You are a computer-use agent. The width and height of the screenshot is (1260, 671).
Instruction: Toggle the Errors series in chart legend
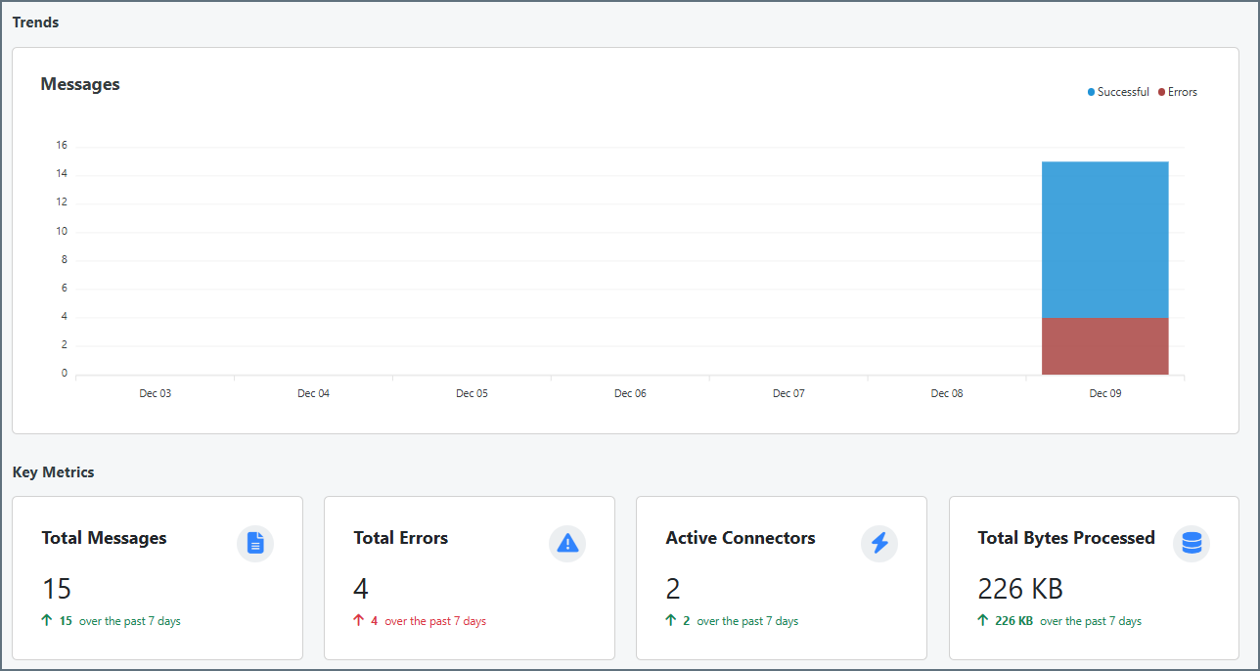coord(1181,92)
